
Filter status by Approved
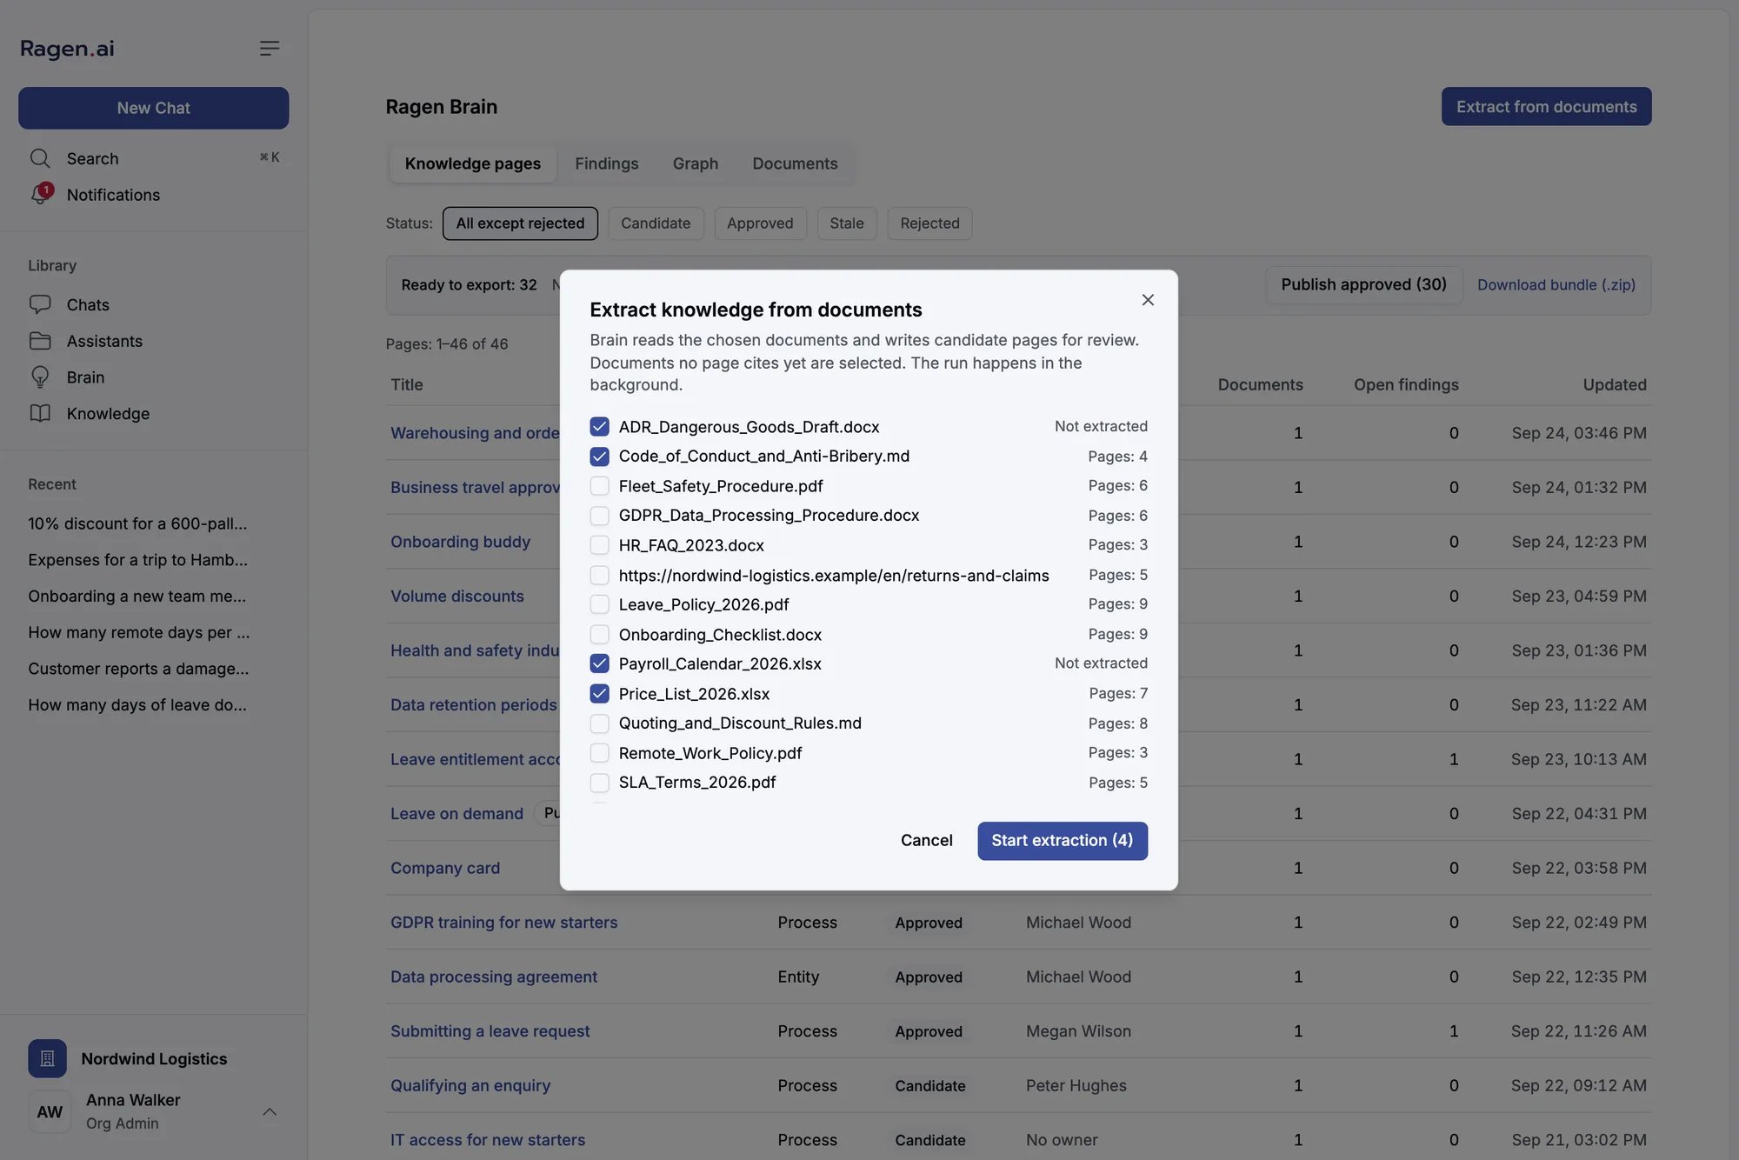(x=760, y=223)
